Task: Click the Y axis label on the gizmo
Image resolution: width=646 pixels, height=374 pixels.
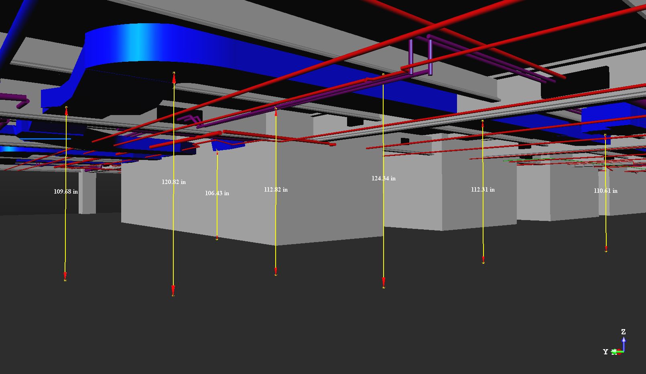Action: 606,352
